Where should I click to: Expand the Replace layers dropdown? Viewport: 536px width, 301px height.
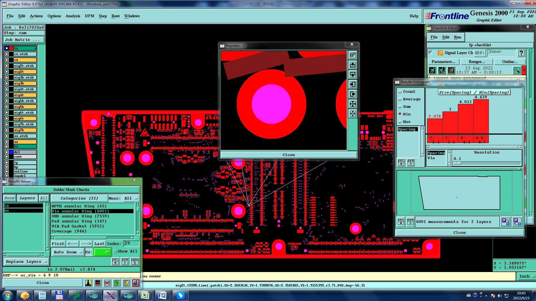point(26,262)
